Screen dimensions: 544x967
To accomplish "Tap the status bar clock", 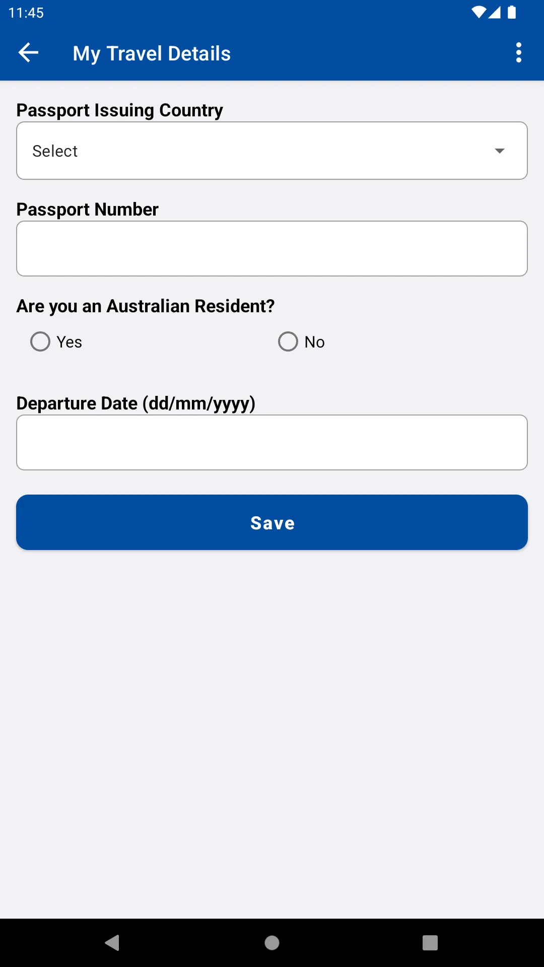I will (26, 13).
